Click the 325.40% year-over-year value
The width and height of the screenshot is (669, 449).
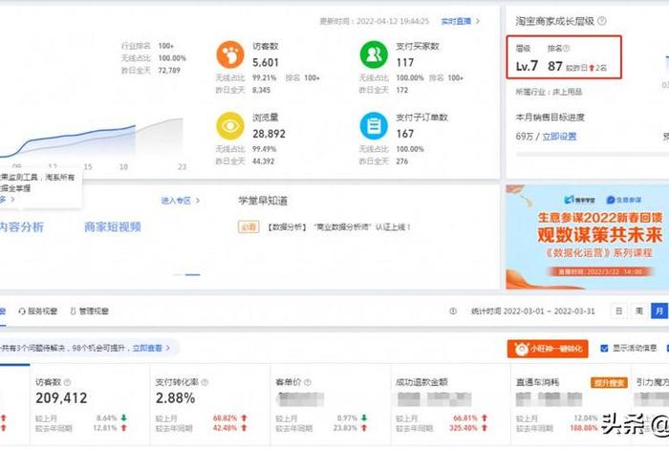463,428
